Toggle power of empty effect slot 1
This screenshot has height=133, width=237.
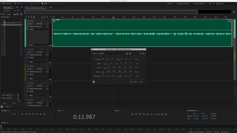(4, 20)
